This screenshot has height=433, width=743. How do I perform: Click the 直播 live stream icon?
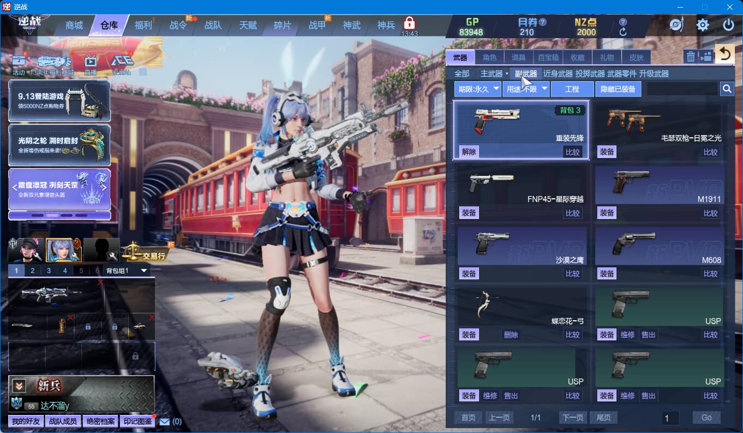(91, 63)
